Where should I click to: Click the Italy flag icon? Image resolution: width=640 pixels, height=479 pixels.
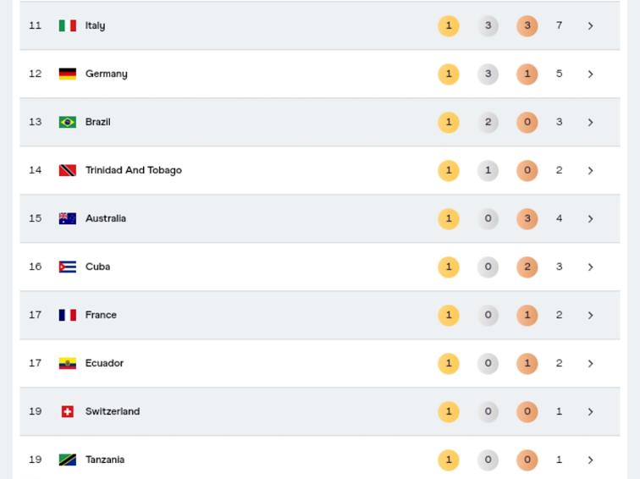(67, 25)
